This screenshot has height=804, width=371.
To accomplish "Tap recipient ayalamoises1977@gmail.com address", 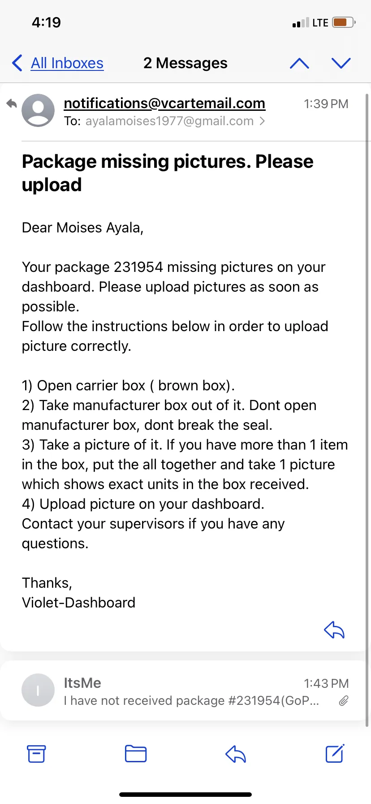I will (169, 121).
